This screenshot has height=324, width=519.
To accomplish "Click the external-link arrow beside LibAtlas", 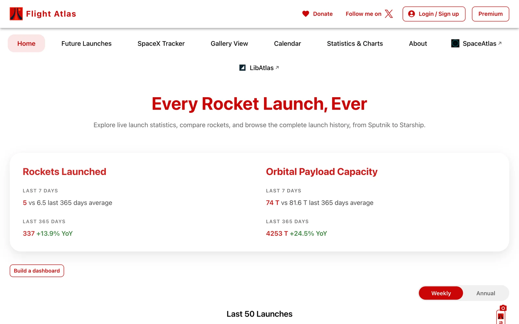I will (x=277, y=67).
